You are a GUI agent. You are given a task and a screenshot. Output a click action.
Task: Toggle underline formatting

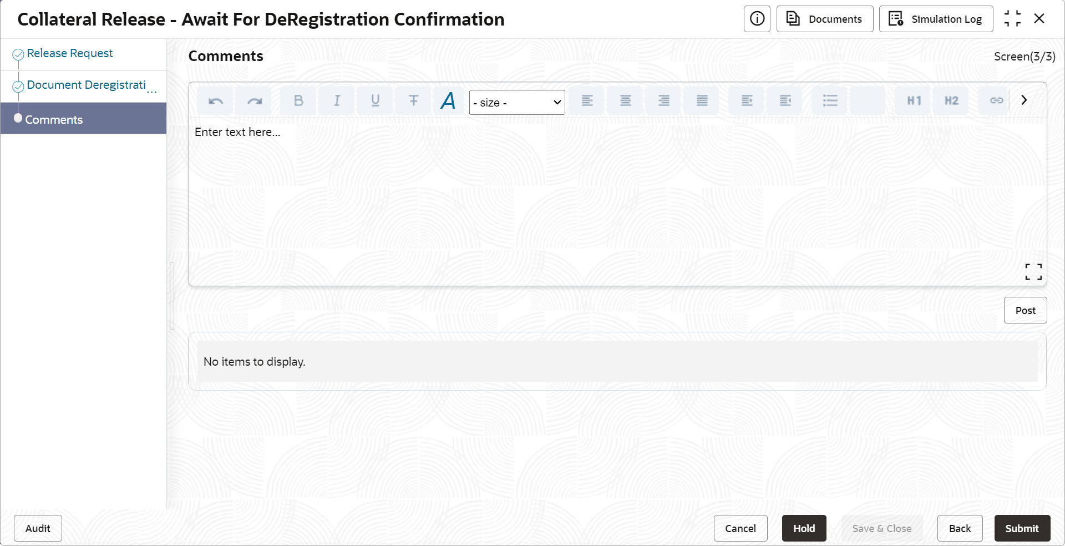tap(375, 100)
